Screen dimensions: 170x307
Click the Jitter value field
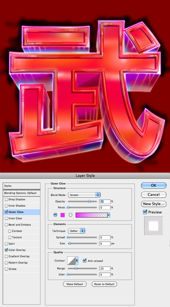pyautogui.click(x=105, y=275)
